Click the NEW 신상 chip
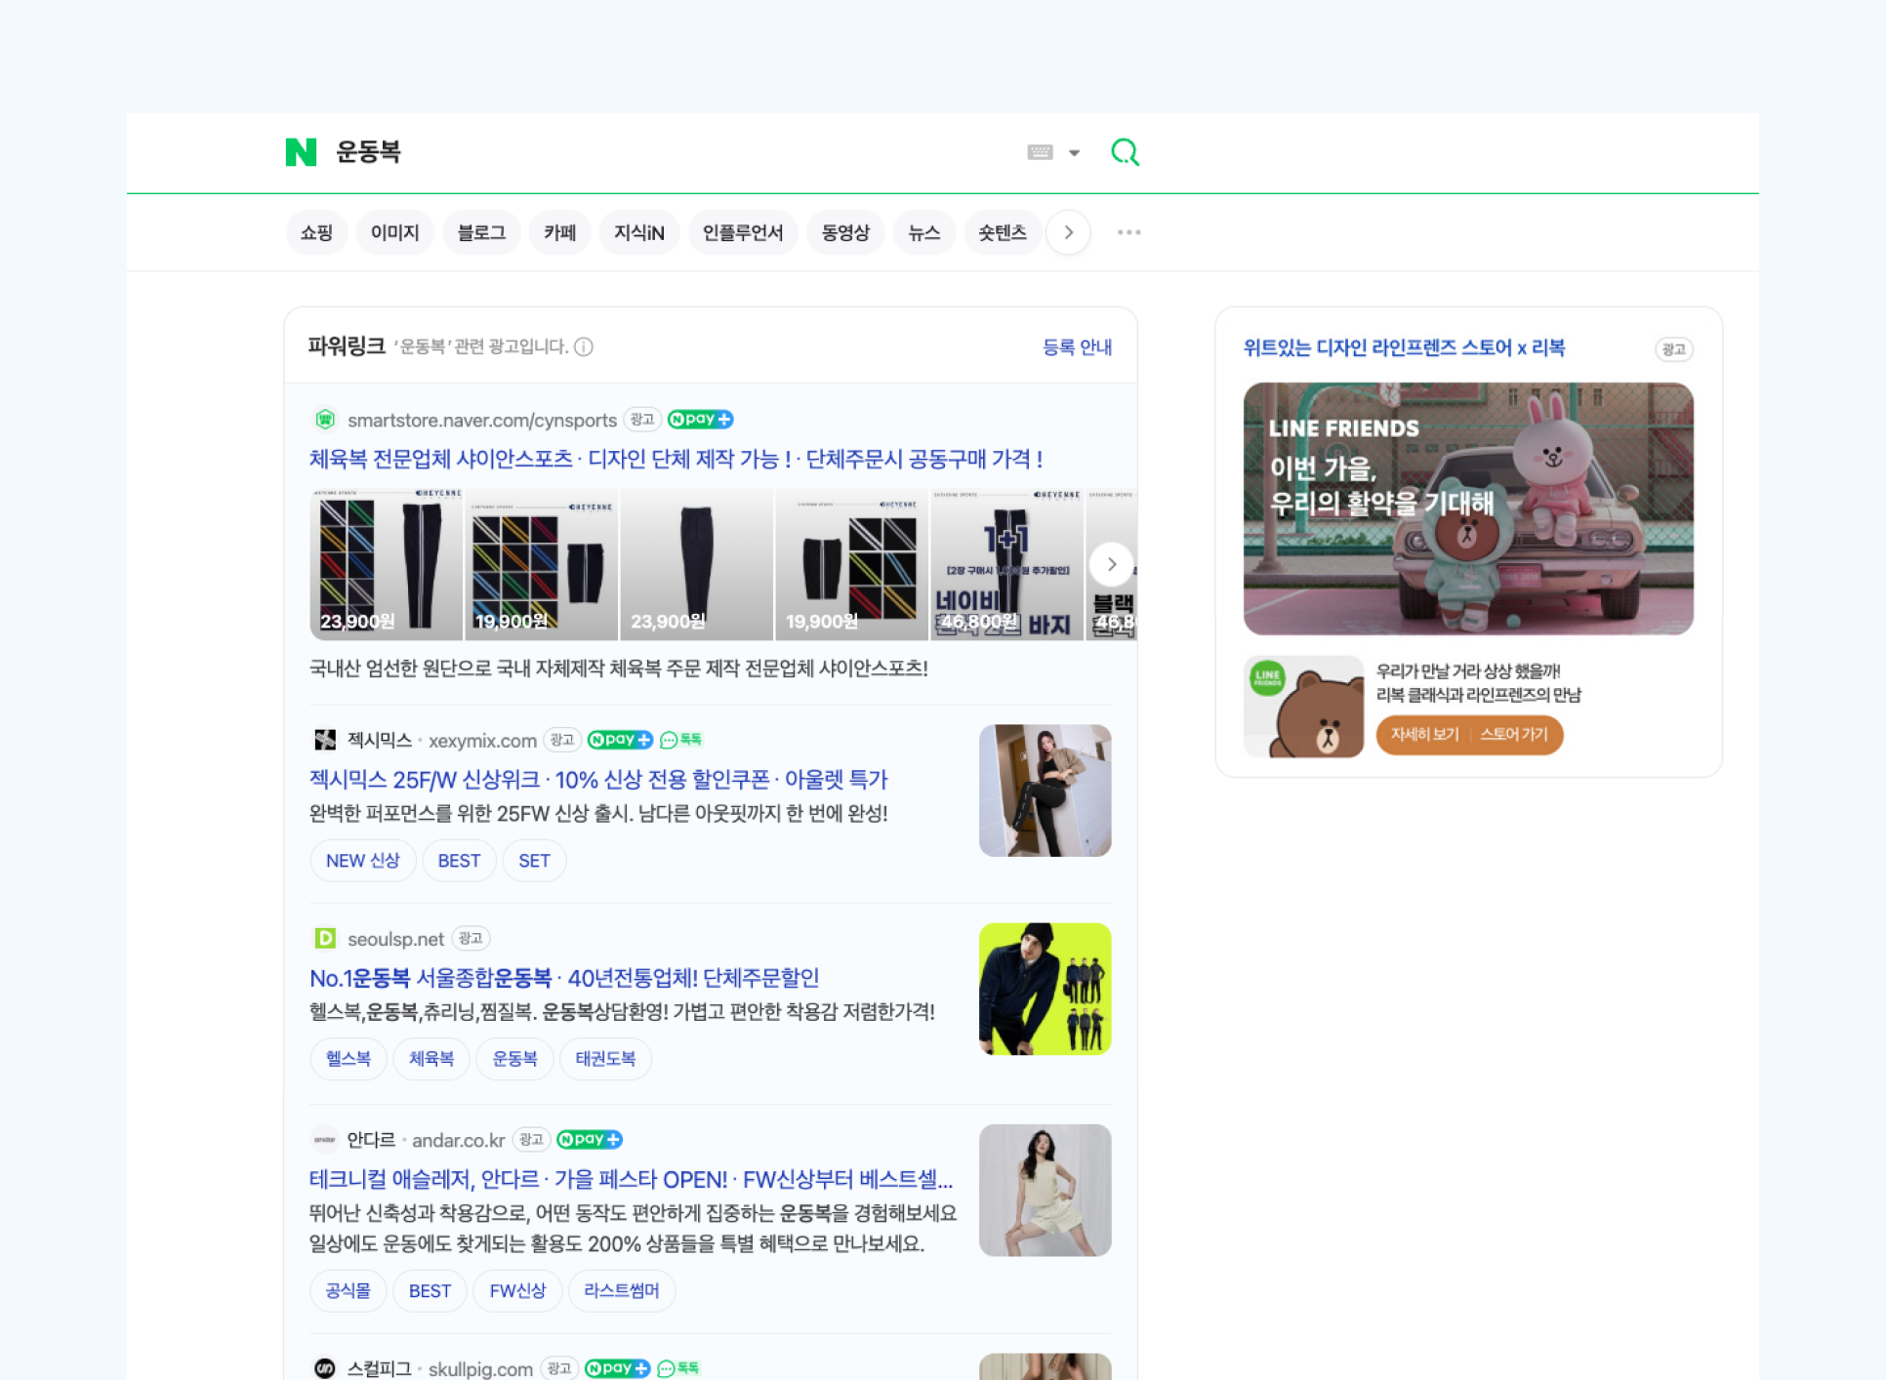Viewport: 1886px width, 1380px height. (363, 861)
